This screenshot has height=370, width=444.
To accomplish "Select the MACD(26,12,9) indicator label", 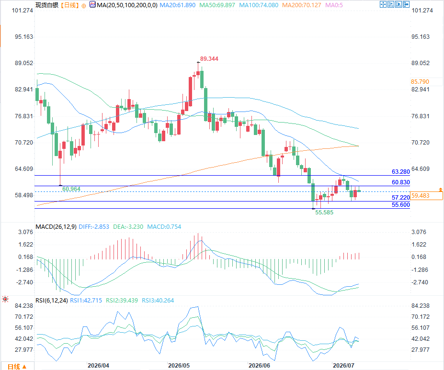I will 56,226.
